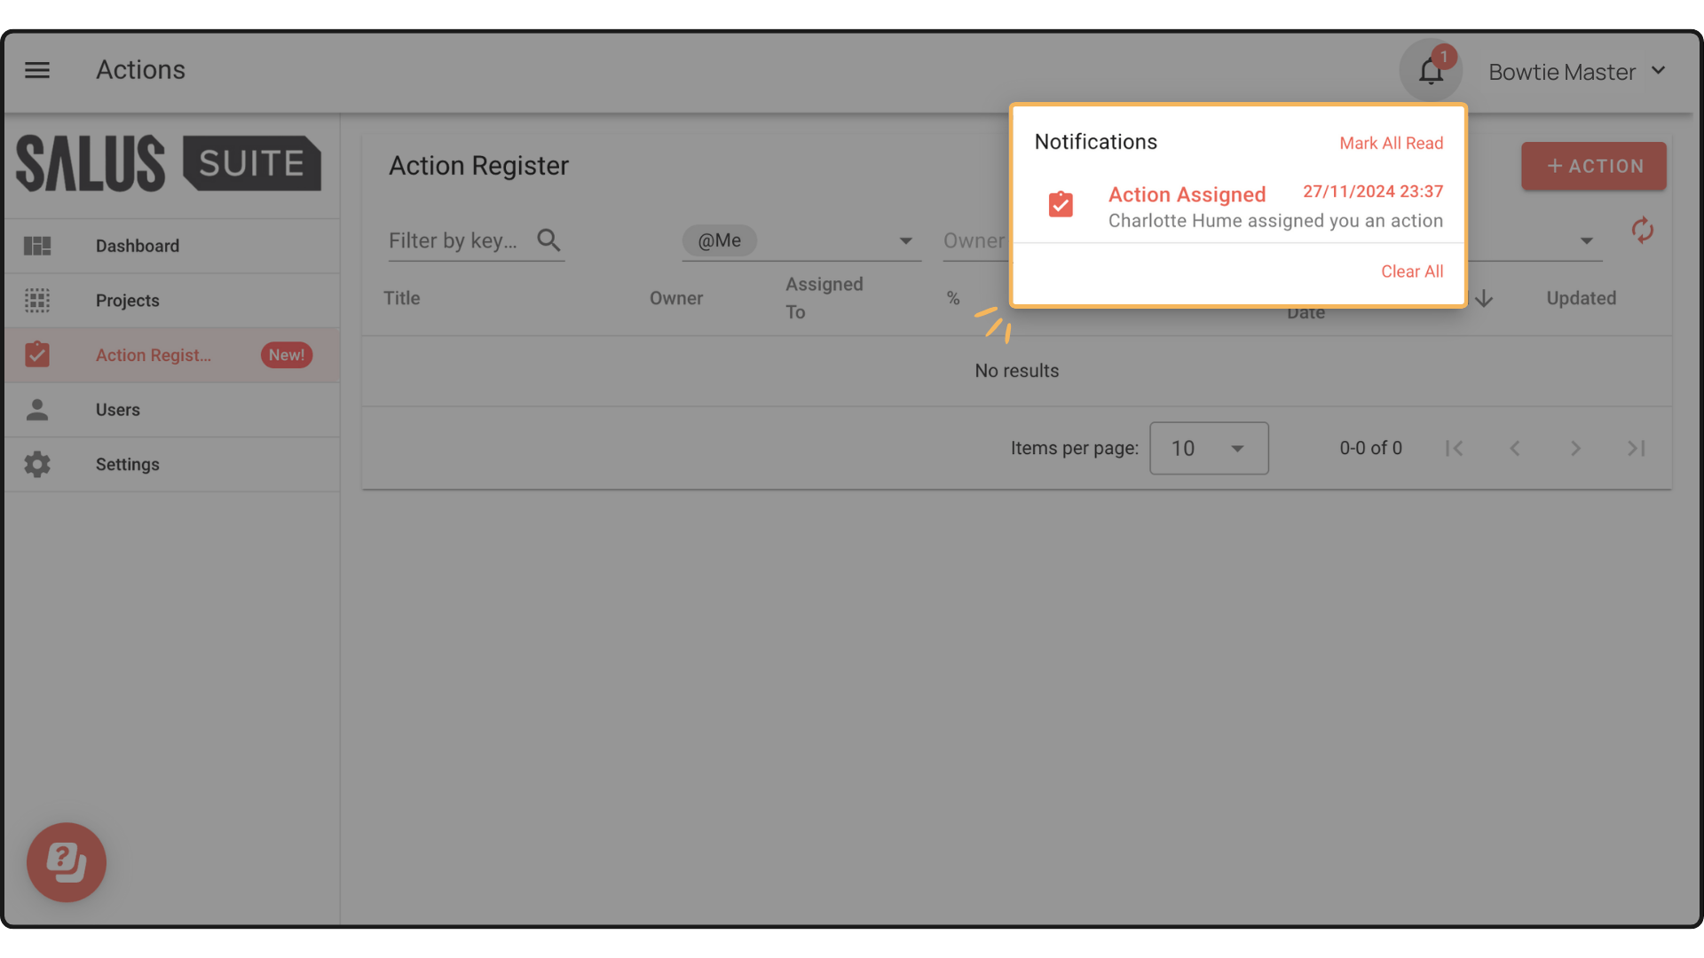
Task: Open the help chat bubble
Action: [x=66, y=861]
